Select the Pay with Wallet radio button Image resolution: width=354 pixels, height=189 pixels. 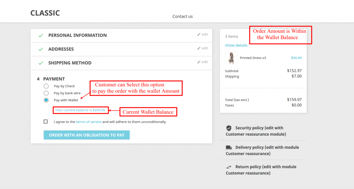(x=46, y=100)
